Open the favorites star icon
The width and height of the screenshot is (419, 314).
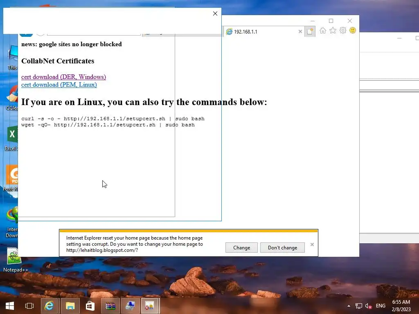click(333, 30)
